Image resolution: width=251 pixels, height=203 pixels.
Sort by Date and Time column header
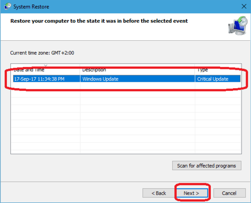[46, 69]
